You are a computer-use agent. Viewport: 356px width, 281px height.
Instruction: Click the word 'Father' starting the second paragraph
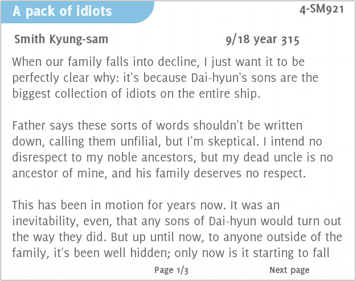[29, 125]
